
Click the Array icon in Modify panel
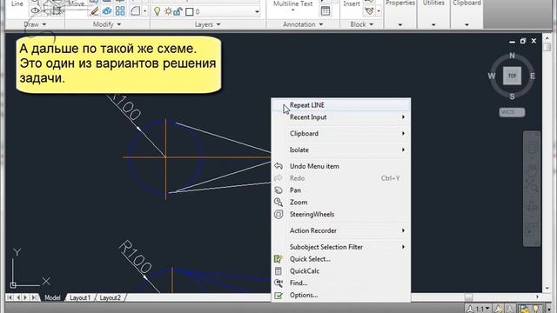pyautogui.click(x=120, y=11)
